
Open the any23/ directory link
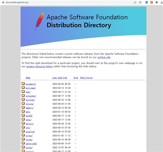coord(29,116)
